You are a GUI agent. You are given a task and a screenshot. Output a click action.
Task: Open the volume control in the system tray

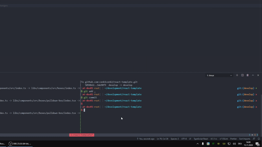click(x=234, y=144)
